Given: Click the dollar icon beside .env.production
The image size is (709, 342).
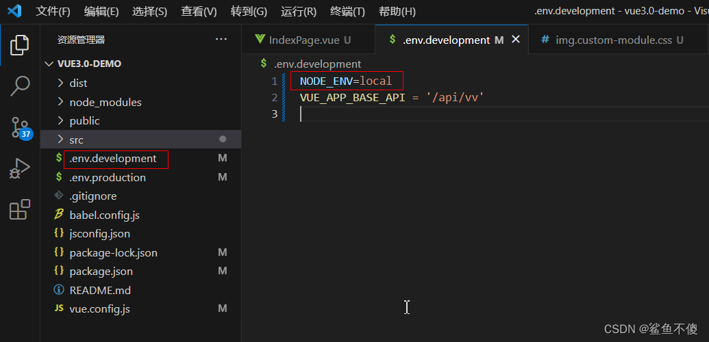Looking at the screenshot, I should (x=59, y=176).
